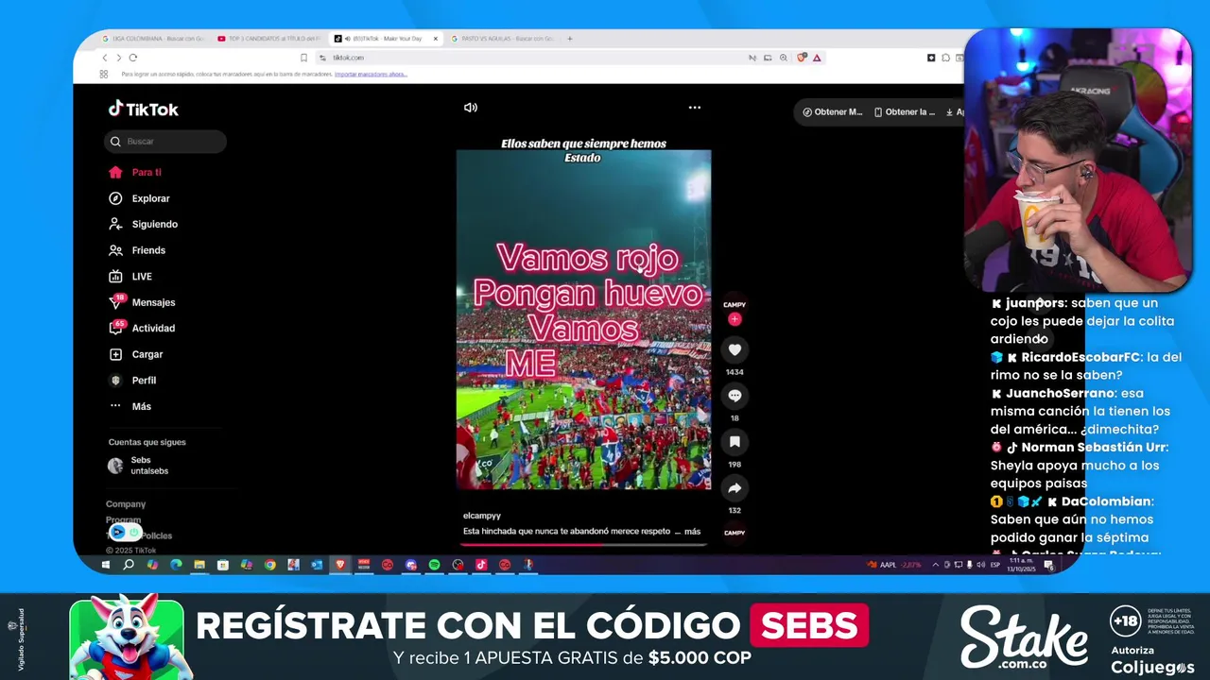The height and width of the screenshot is (680, 1210).
Task: Open File Explorer from the taskbar
Action: (x=199, y=565)
